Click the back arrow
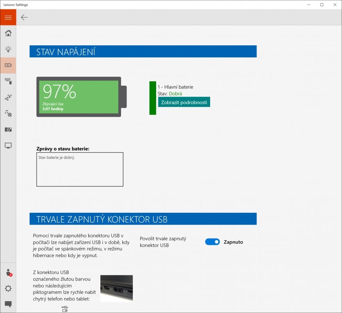The width and height of the screenshot is (342, 313). pos(24,17)
